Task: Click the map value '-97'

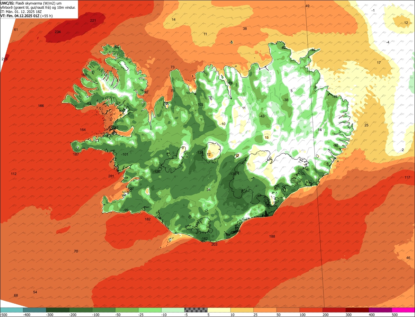Action: click(336, 145)
